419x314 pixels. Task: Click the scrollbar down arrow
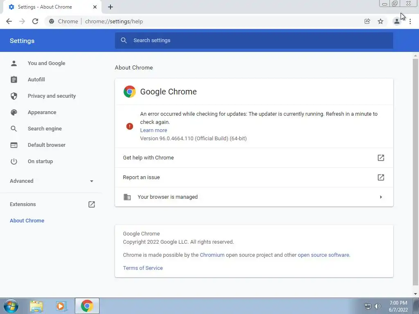[415, 294]
